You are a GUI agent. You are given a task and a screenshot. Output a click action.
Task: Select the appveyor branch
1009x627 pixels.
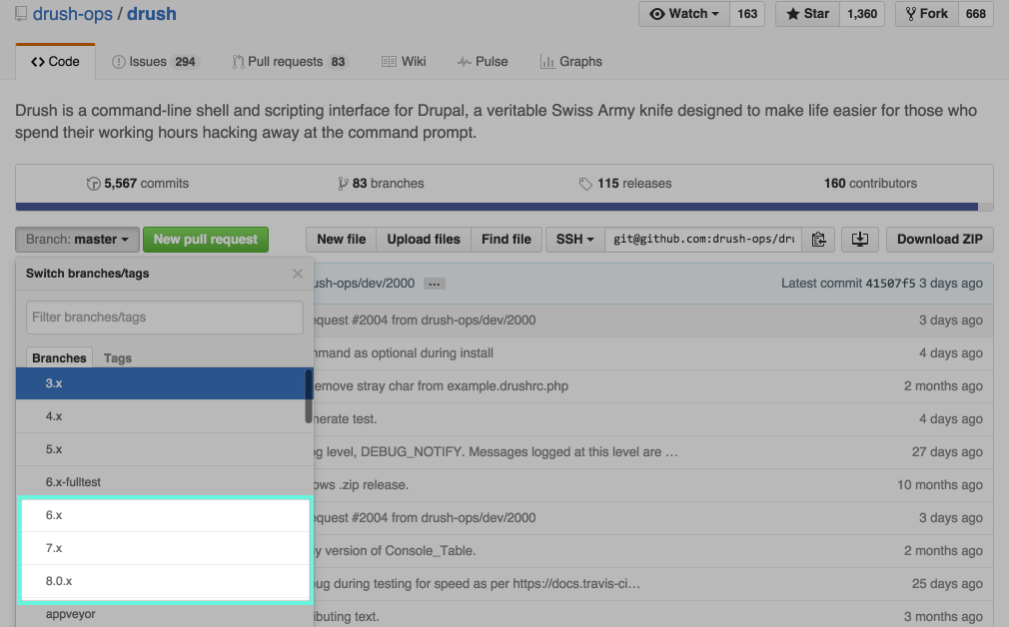164,614
